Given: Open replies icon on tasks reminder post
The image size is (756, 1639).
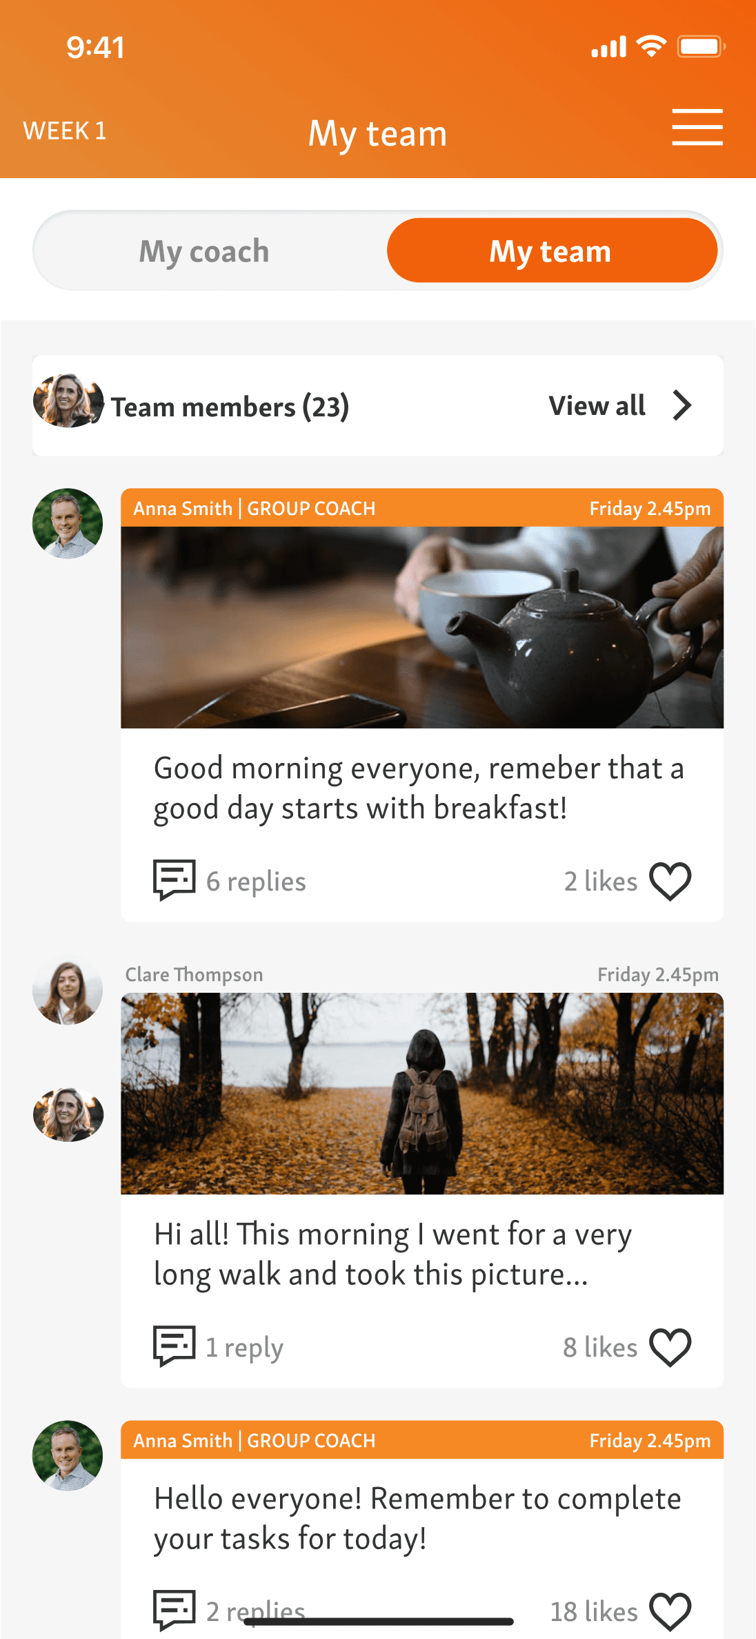Looking at the screenshot, I should coord(174,1610).
